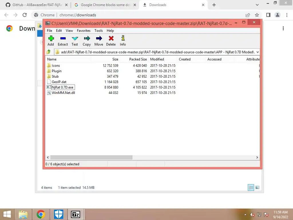293x220 pixels.
Task: Sort by Created column header
Action: pos(191,59)
